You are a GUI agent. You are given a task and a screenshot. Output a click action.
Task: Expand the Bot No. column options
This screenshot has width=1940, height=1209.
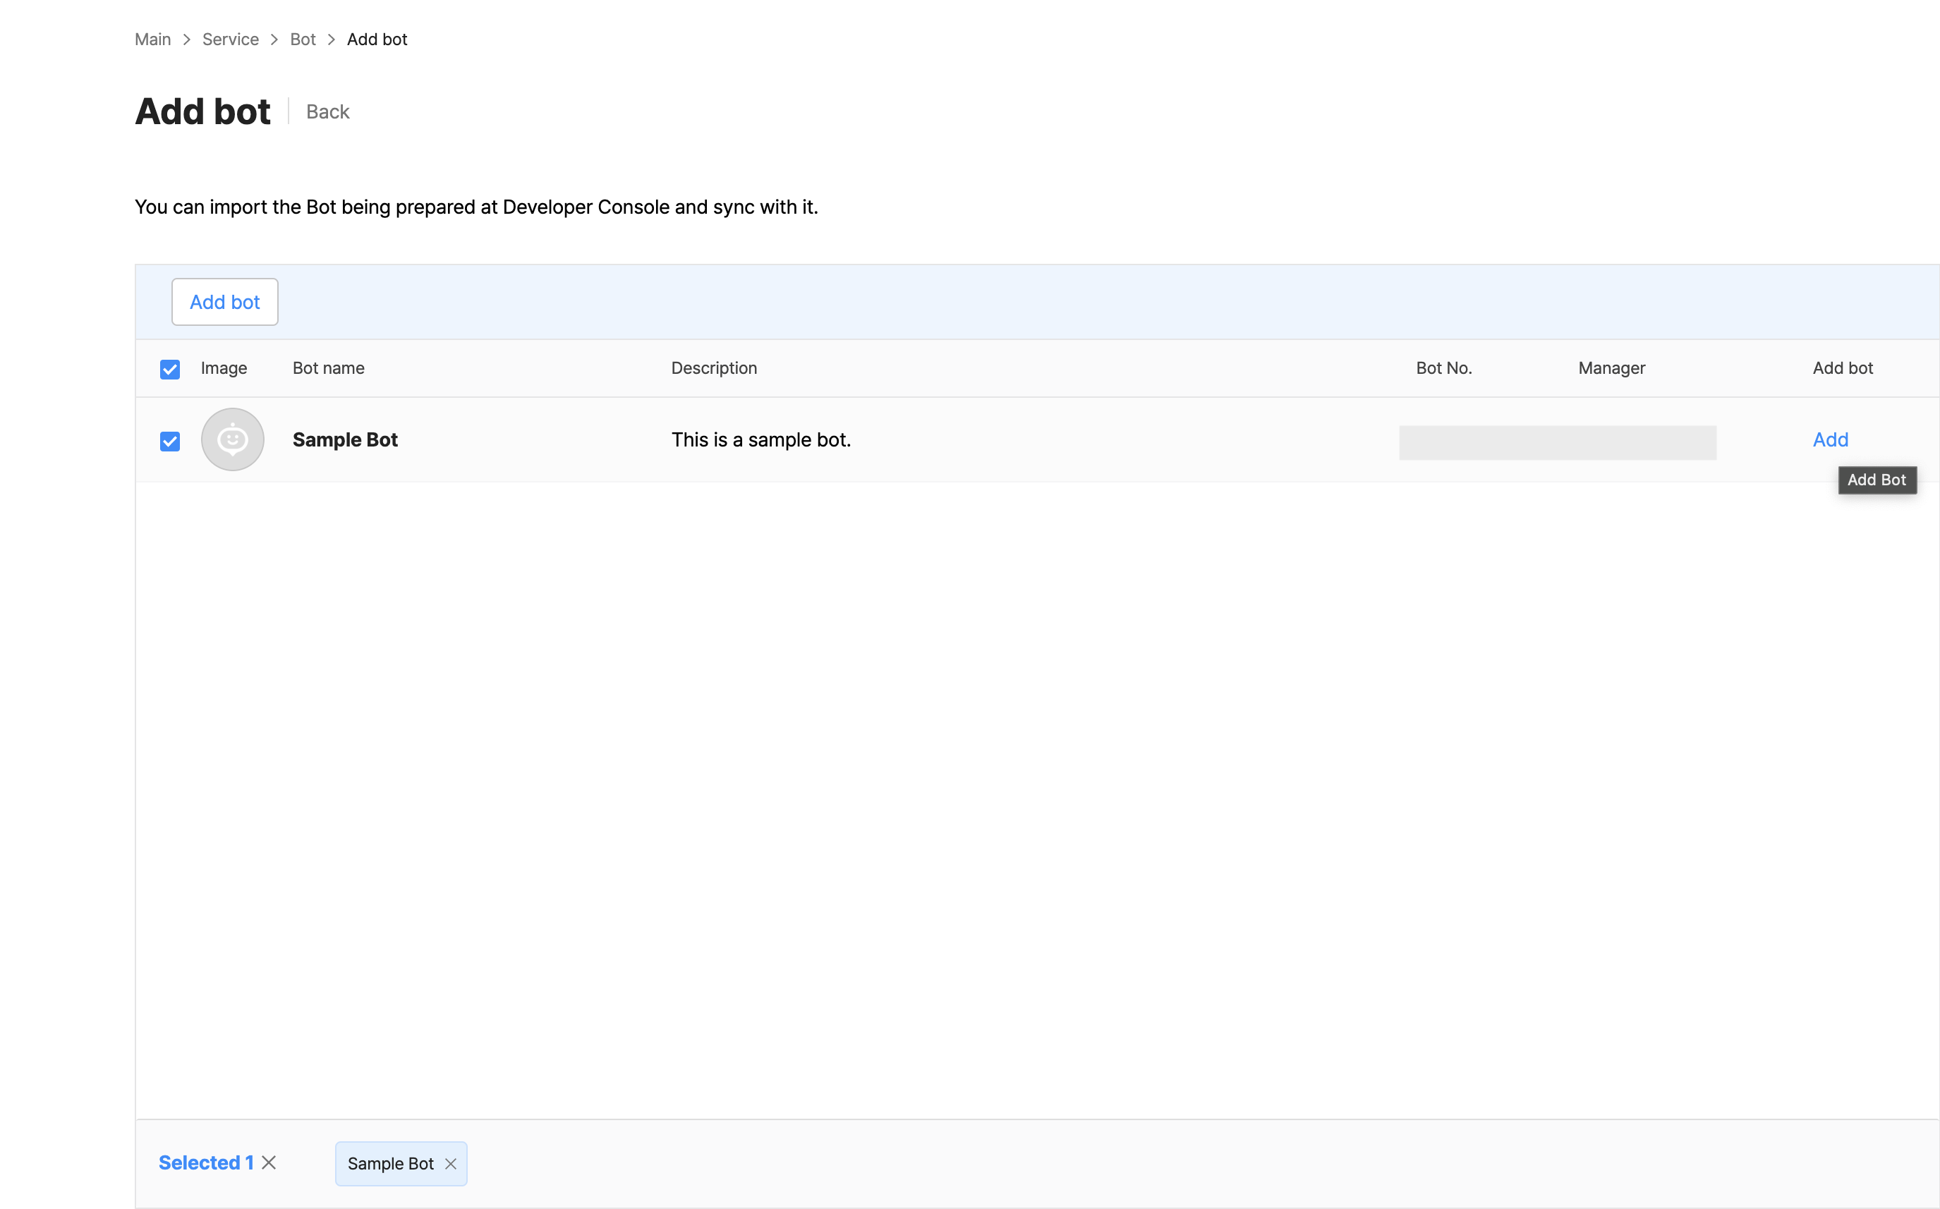click(x=1443, y=367)
